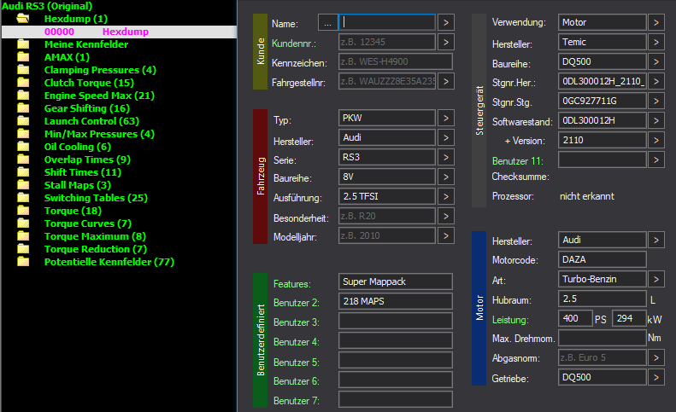This screenshot has width=676, height=412.
Task: Click the folder icon beside Switching Tables (25)
Action: [x=23, y=198]
